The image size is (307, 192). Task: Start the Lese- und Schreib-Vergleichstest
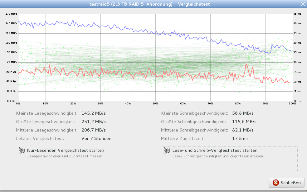pyautogui.click(x=215, y=150)
